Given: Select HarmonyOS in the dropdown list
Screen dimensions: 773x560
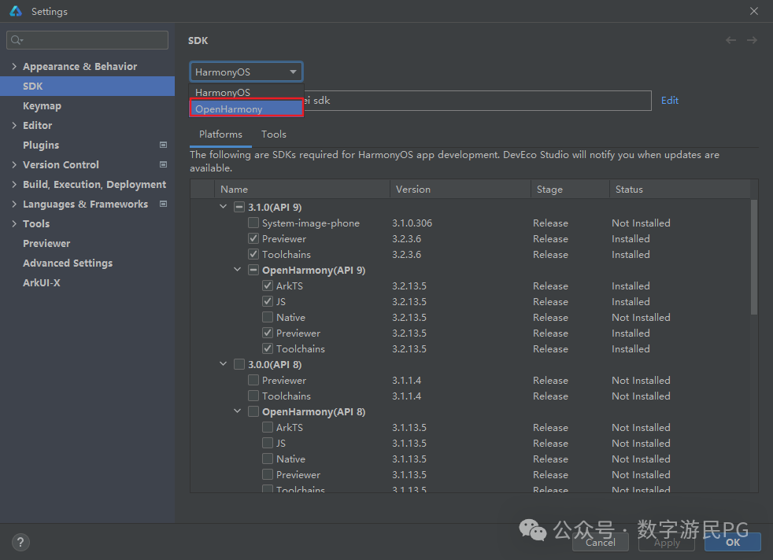Looking at the screenshot, I should [x=246, y=92].
